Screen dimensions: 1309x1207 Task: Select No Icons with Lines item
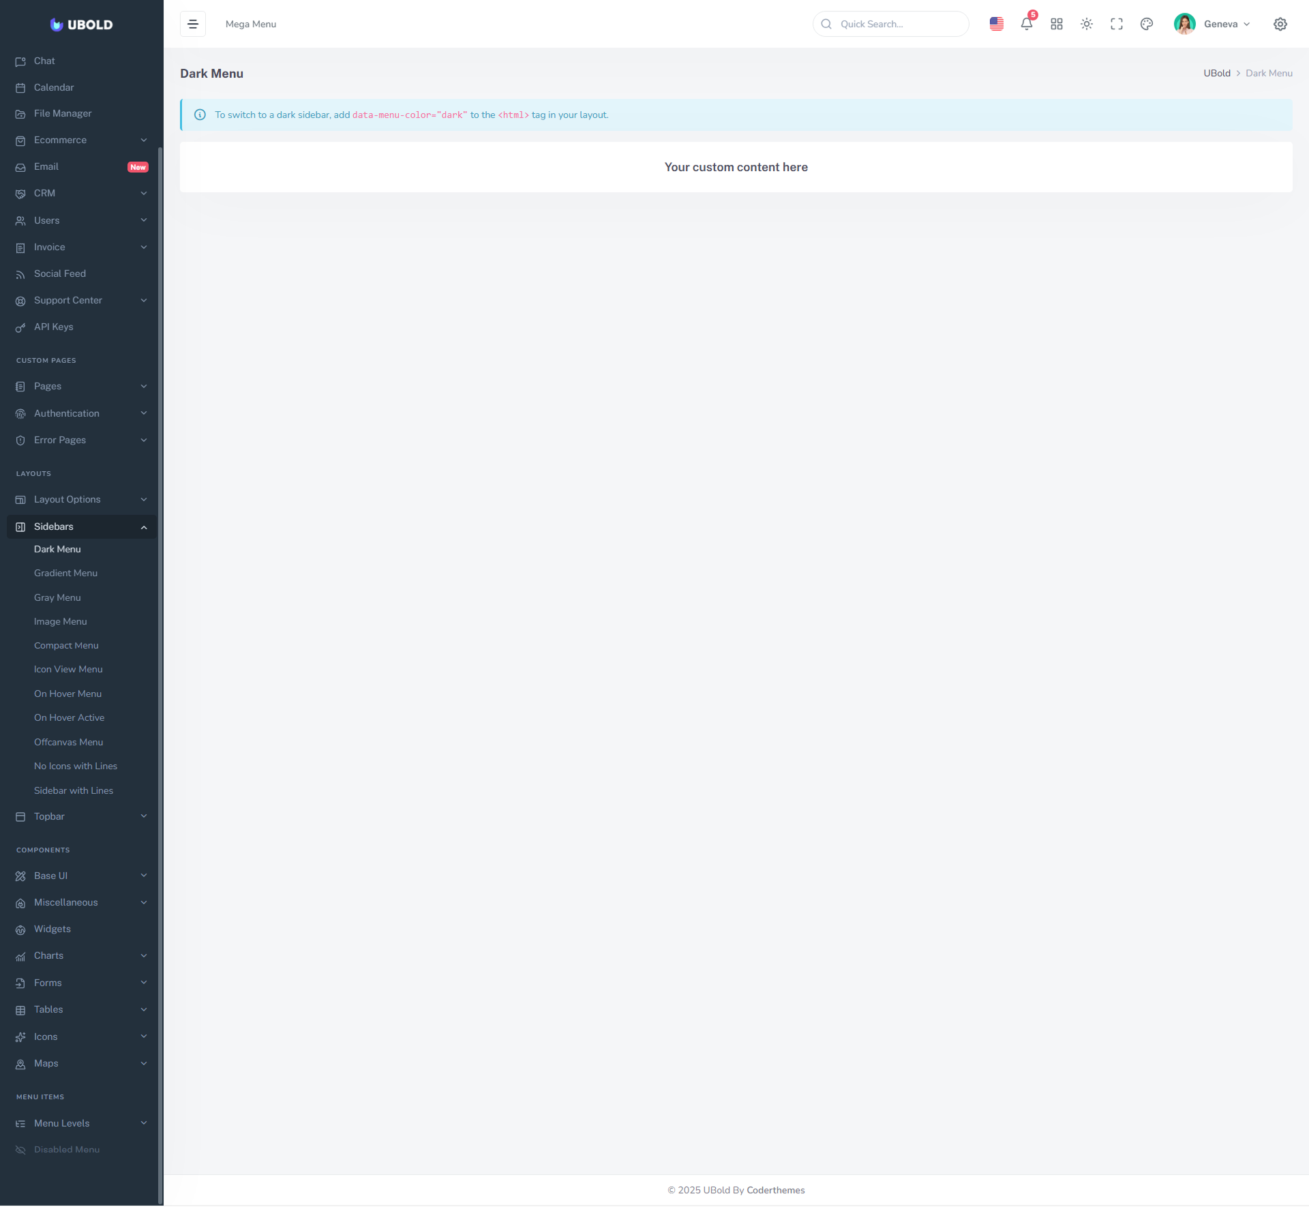click(76, 766)
